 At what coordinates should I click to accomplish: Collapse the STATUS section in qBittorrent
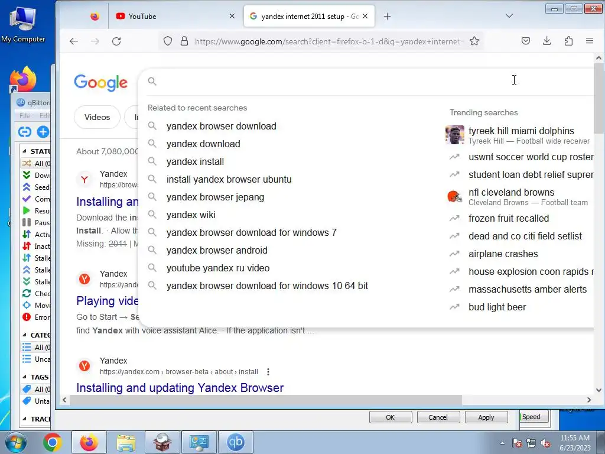pos(24,151)
